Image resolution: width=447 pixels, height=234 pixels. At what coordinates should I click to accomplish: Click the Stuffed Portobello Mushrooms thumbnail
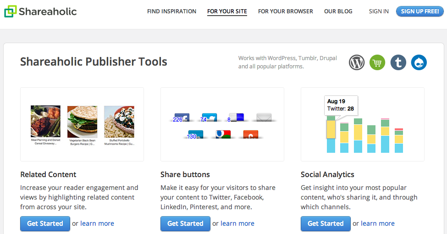point(119,122)
